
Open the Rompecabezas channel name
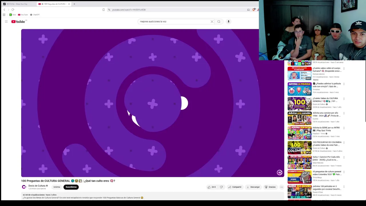tap(319, 74)
